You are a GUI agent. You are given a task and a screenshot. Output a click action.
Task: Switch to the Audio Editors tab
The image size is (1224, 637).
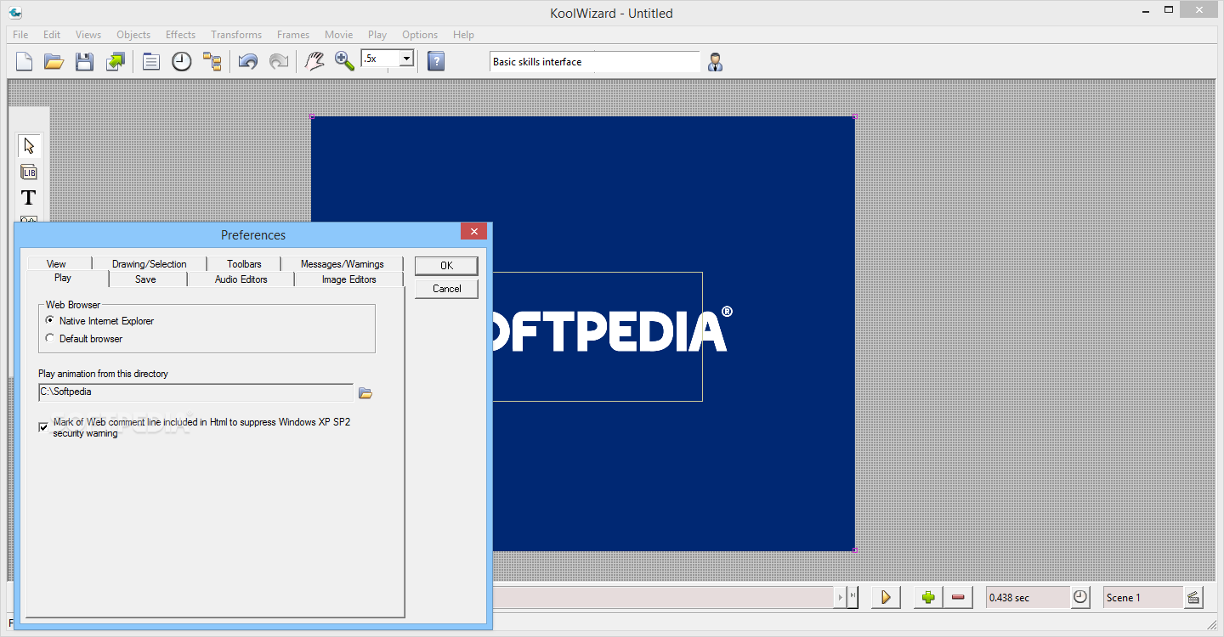click(241, 279)
